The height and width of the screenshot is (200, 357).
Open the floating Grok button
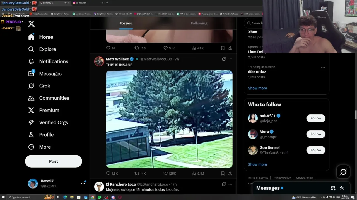[x=343, y=172]
